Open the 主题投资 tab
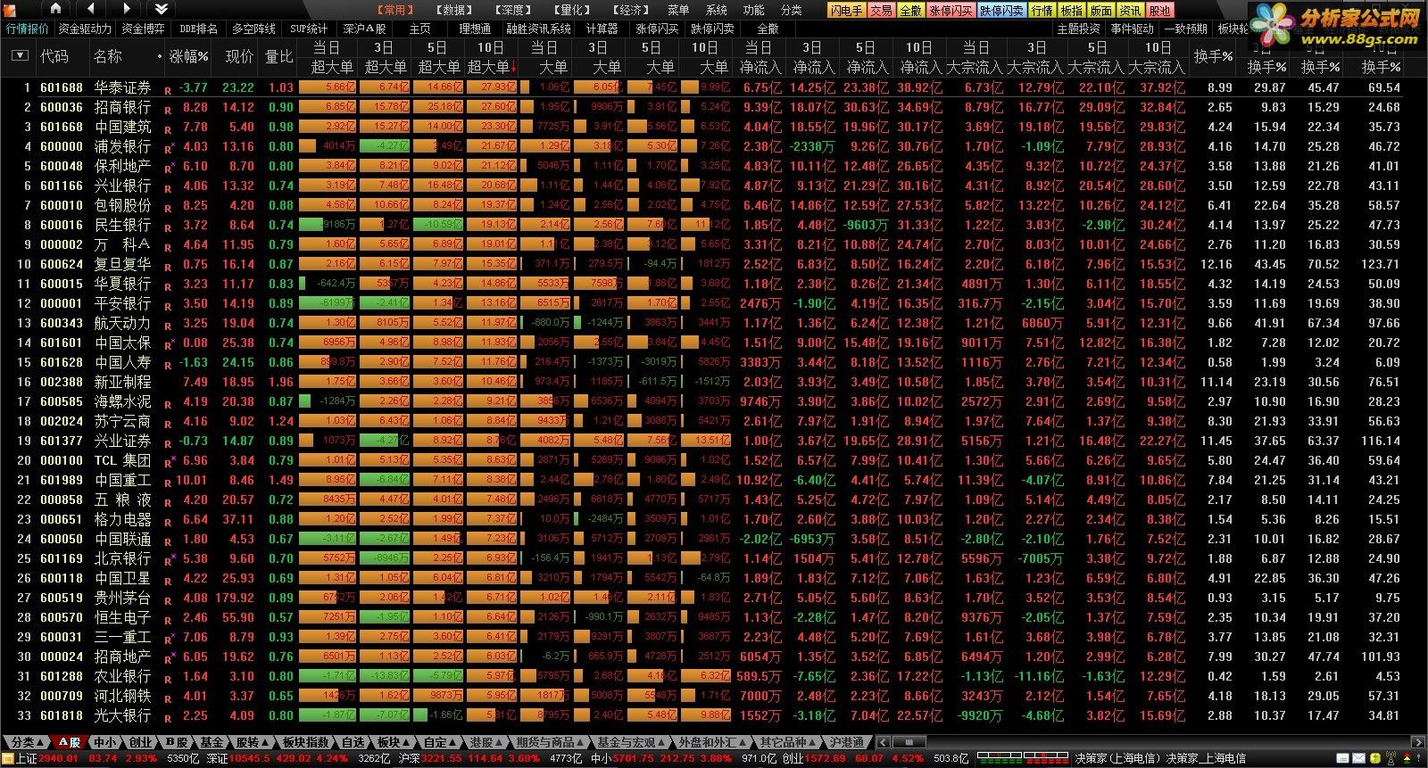 coord(1078,29)
